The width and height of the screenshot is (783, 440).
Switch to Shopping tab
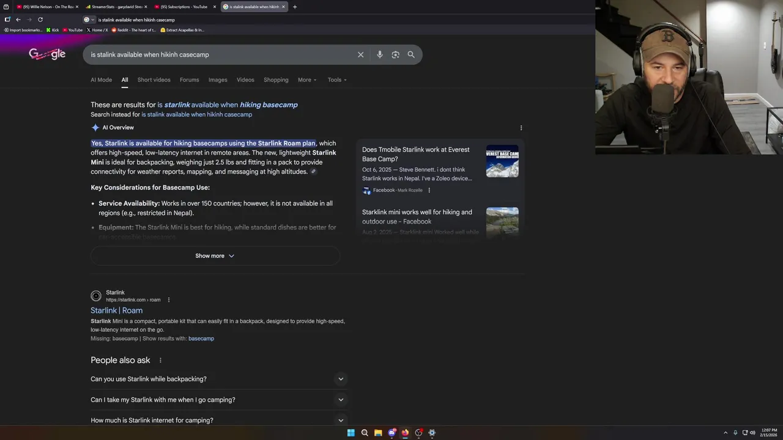tap(276, 80)
